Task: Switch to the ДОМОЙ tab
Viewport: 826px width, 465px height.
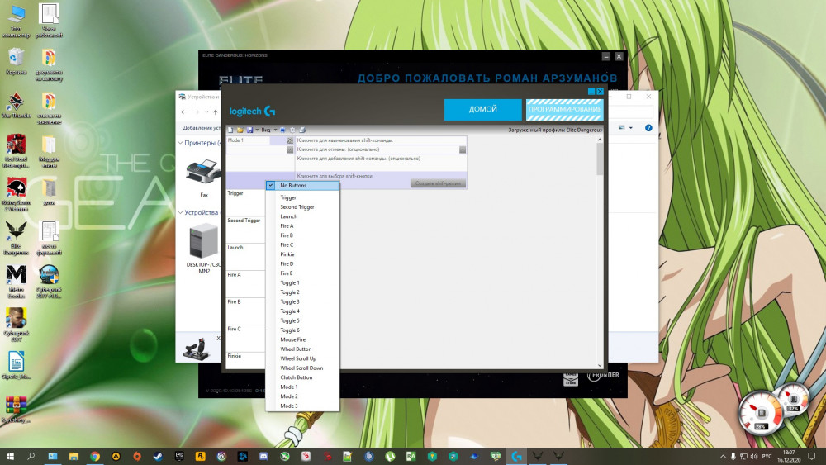Action: 482,109
